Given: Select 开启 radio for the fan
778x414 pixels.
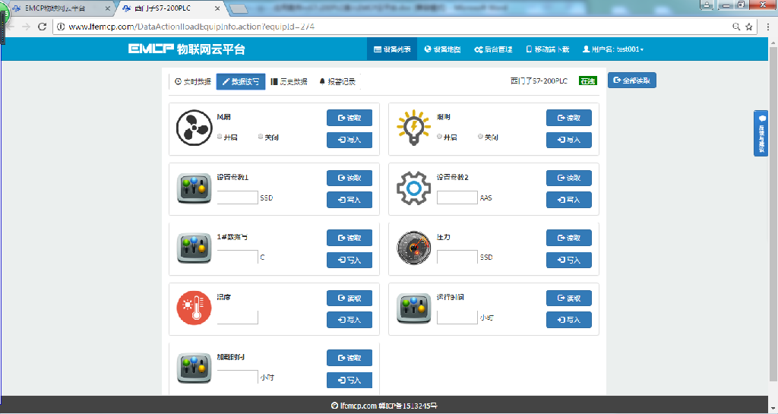Looking at the screenshot, I should [220, 137].
